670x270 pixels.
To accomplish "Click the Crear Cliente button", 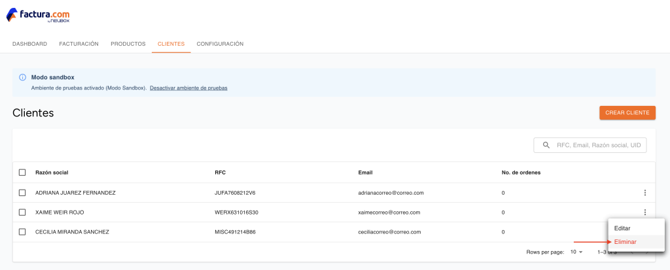I will tap(627, 113).
